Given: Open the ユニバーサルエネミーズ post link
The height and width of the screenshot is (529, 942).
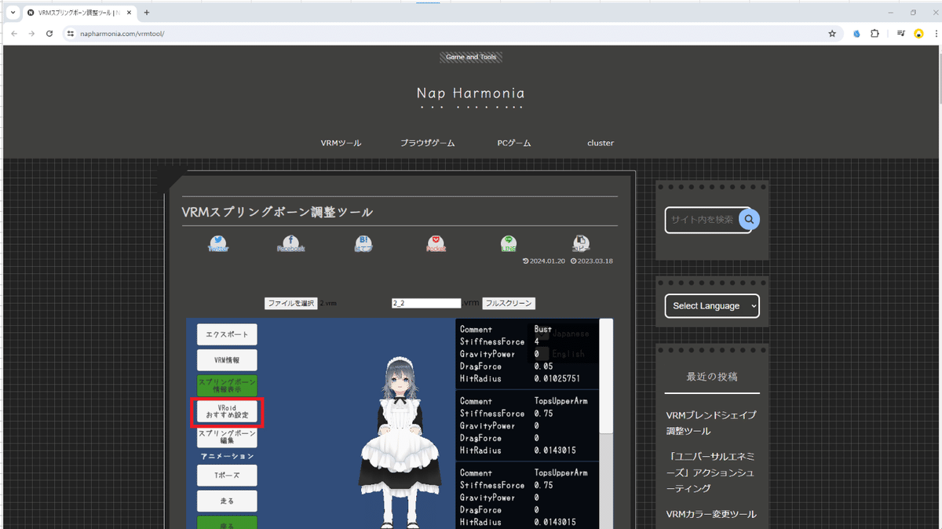Looking at the screenshot, I should pyautogui.click(x=711, y=472).
